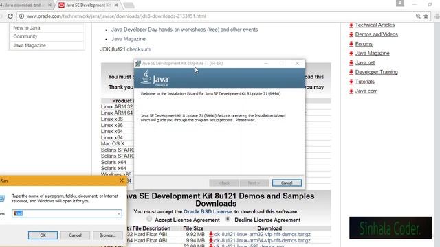The height and width of the screenshot is (247, 440).
Task: Download jdk-8u121-linux-arm64-vfp-hflt-demos.tar.gz
Action: tap(262, 240)
